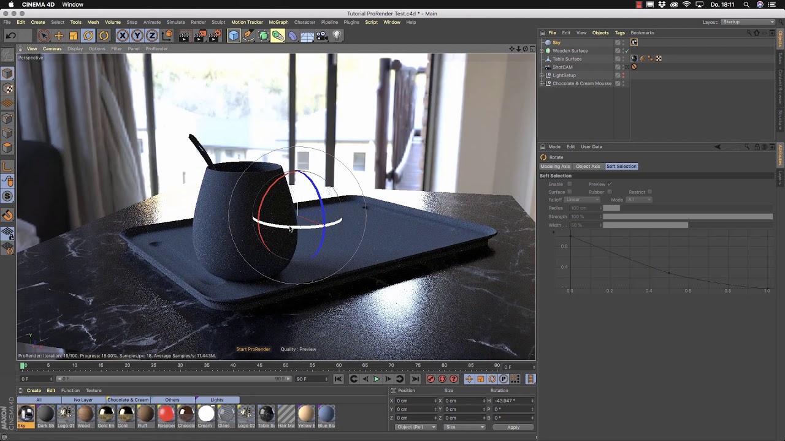
Task: Select the Move tool
Action: coord(59,36)
